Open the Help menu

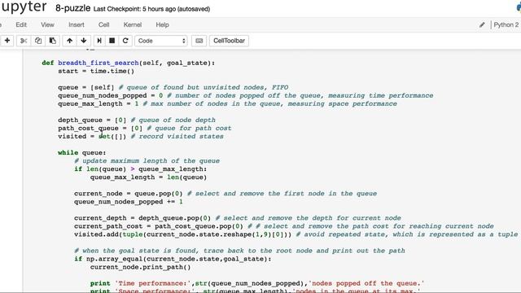[162, 25]
